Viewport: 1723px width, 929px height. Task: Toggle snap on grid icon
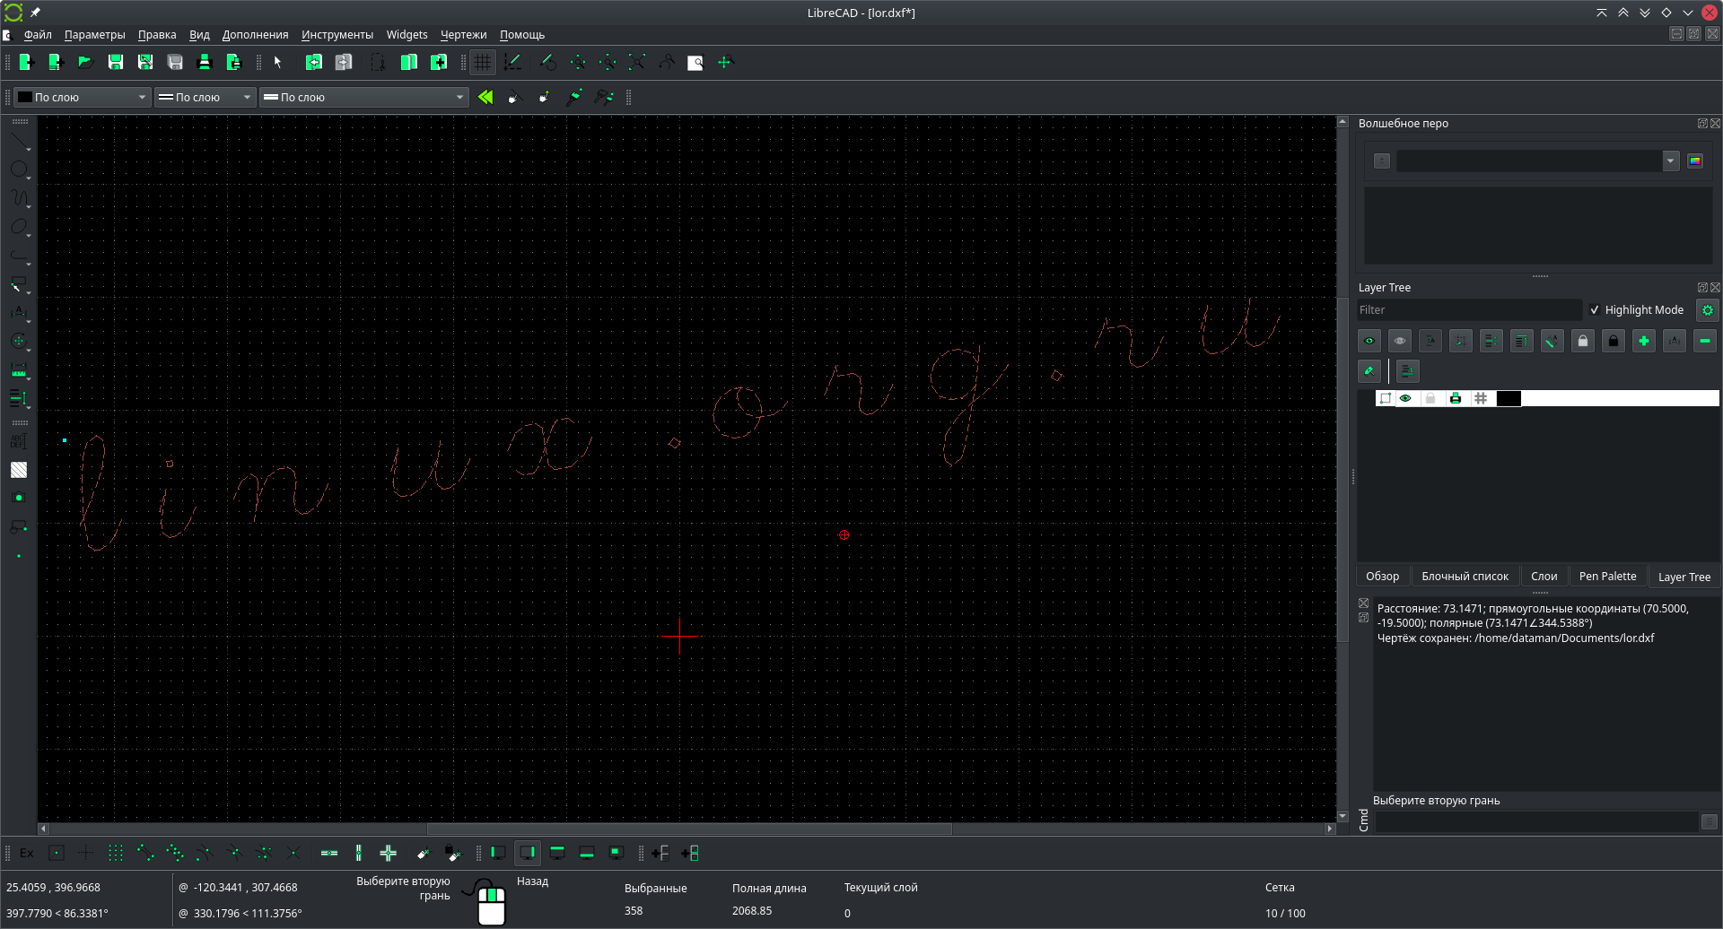coord(116,853)
